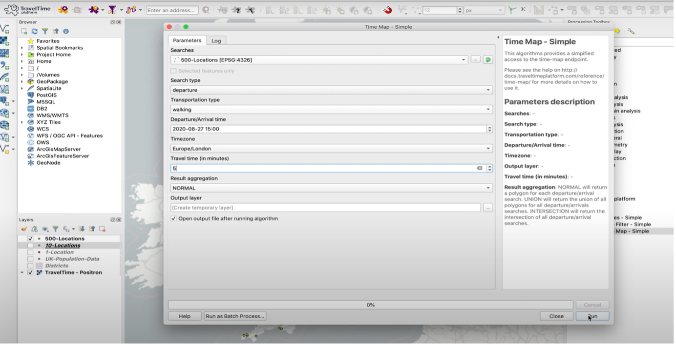Clear the Travel time value with the x

(x=480, y=168)
